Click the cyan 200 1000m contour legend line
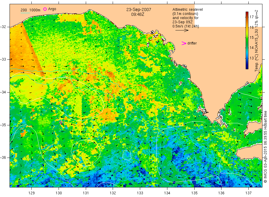 tap(25, 13)
